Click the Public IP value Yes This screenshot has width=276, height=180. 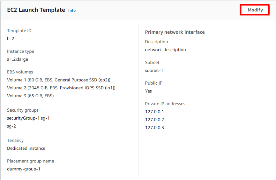[148, 91]
